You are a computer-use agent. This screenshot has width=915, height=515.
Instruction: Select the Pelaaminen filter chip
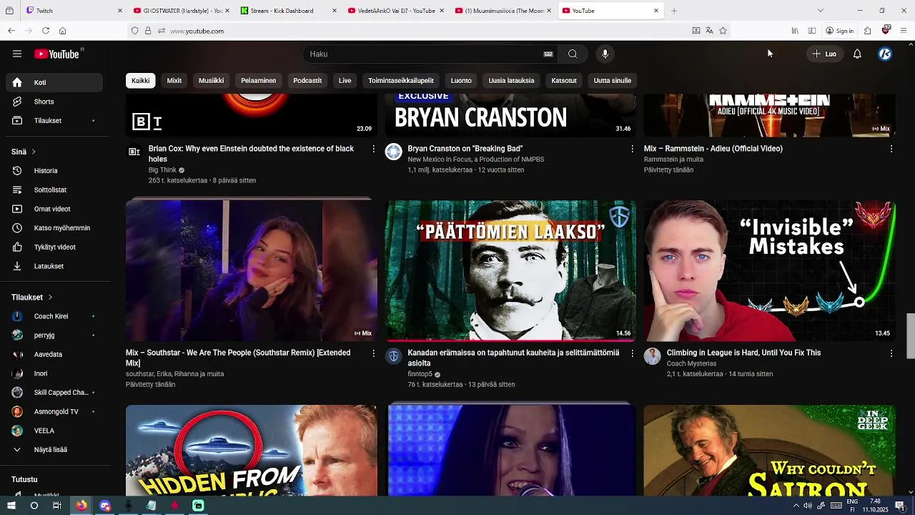[259, 81]
